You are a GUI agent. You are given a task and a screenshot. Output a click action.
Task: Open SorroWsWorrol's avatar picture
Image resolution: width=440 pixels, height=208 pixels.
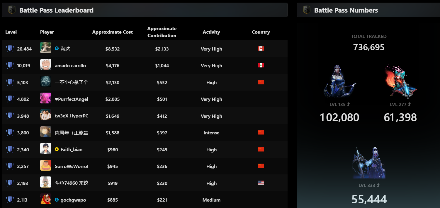click(x=46, y=165)
